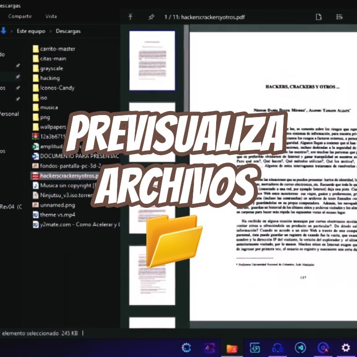Click the HACKERS, CRACKERS Y OTROS heading
The image size is (357, 357).
302,86
